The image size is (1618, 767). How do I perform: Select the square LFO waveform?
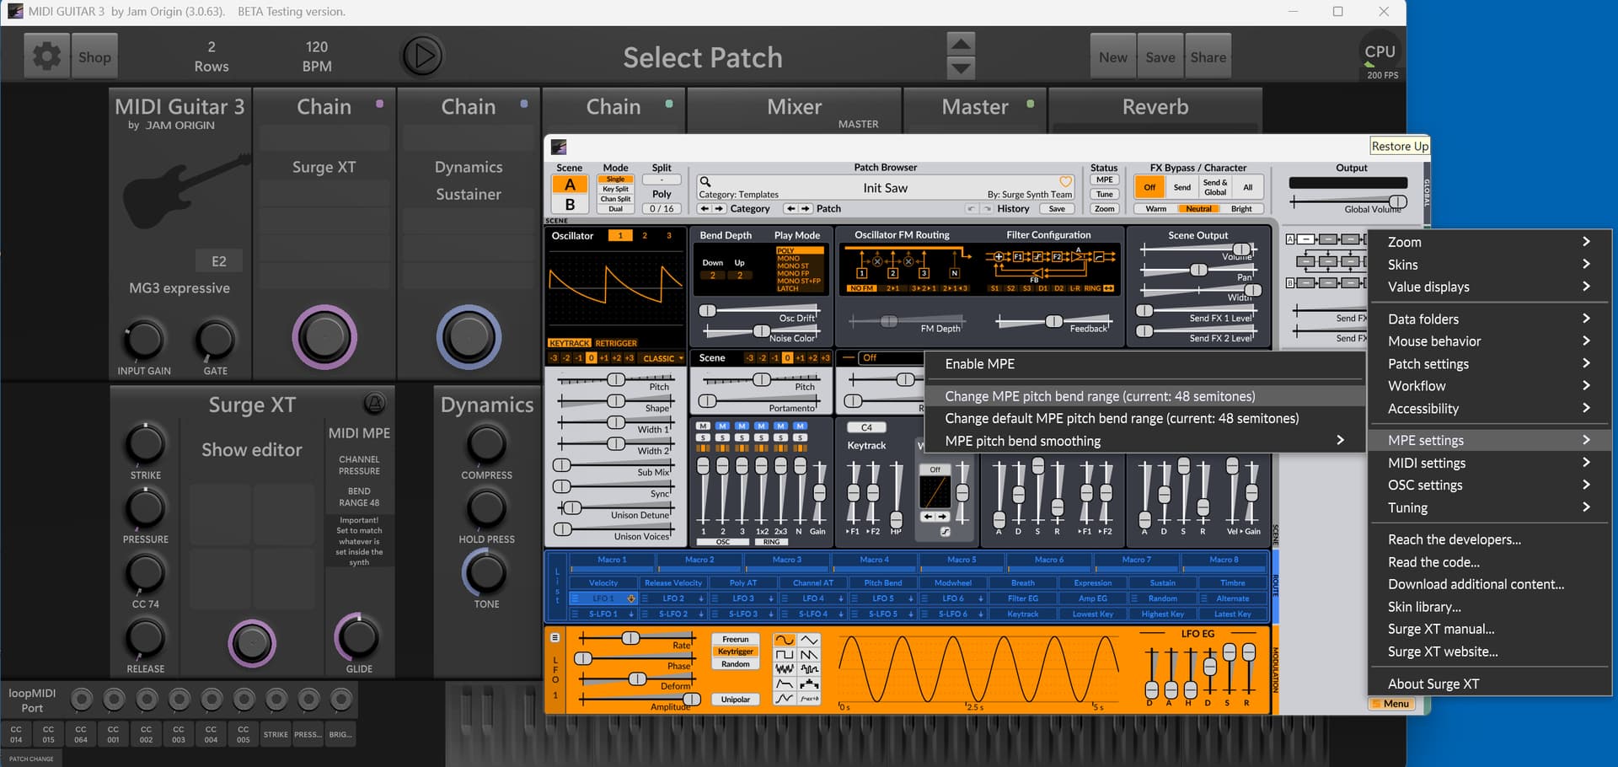[785, 655]
